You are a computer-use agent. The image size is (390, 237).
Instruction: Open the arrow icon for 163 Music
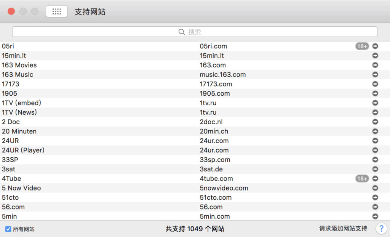pos(375,74)
